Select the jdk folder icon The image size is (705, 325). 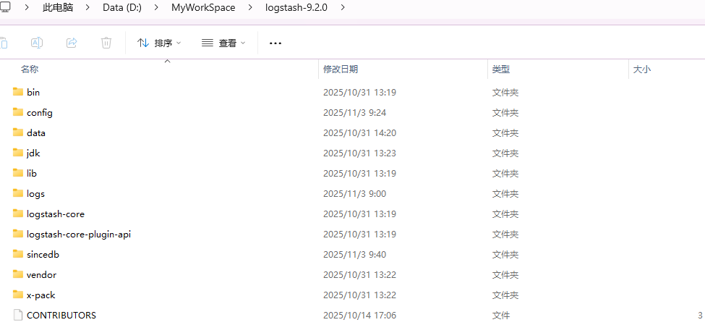(x=18, y=153)
